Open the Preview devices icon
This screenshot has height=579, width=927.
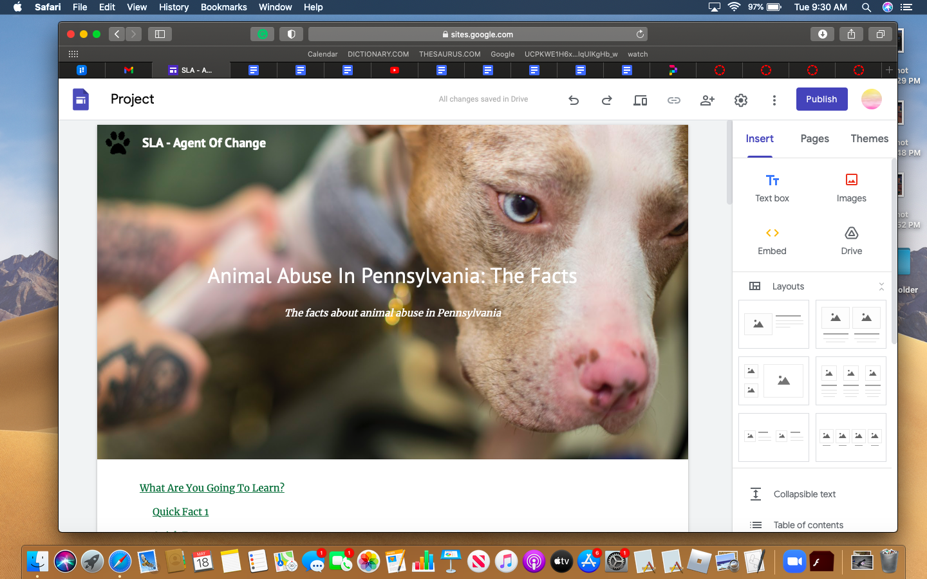[x=640, y=100]
